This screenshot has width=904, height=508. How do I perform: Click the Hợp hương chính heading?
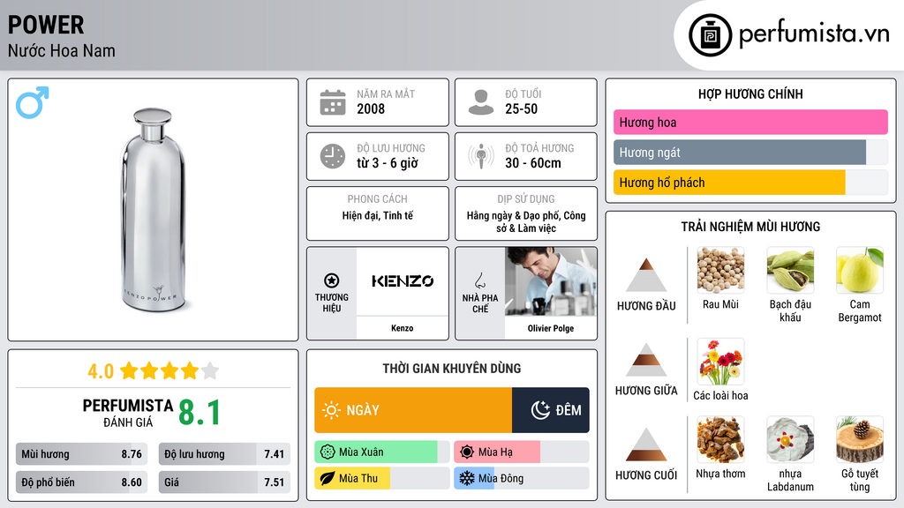[750, 93]
